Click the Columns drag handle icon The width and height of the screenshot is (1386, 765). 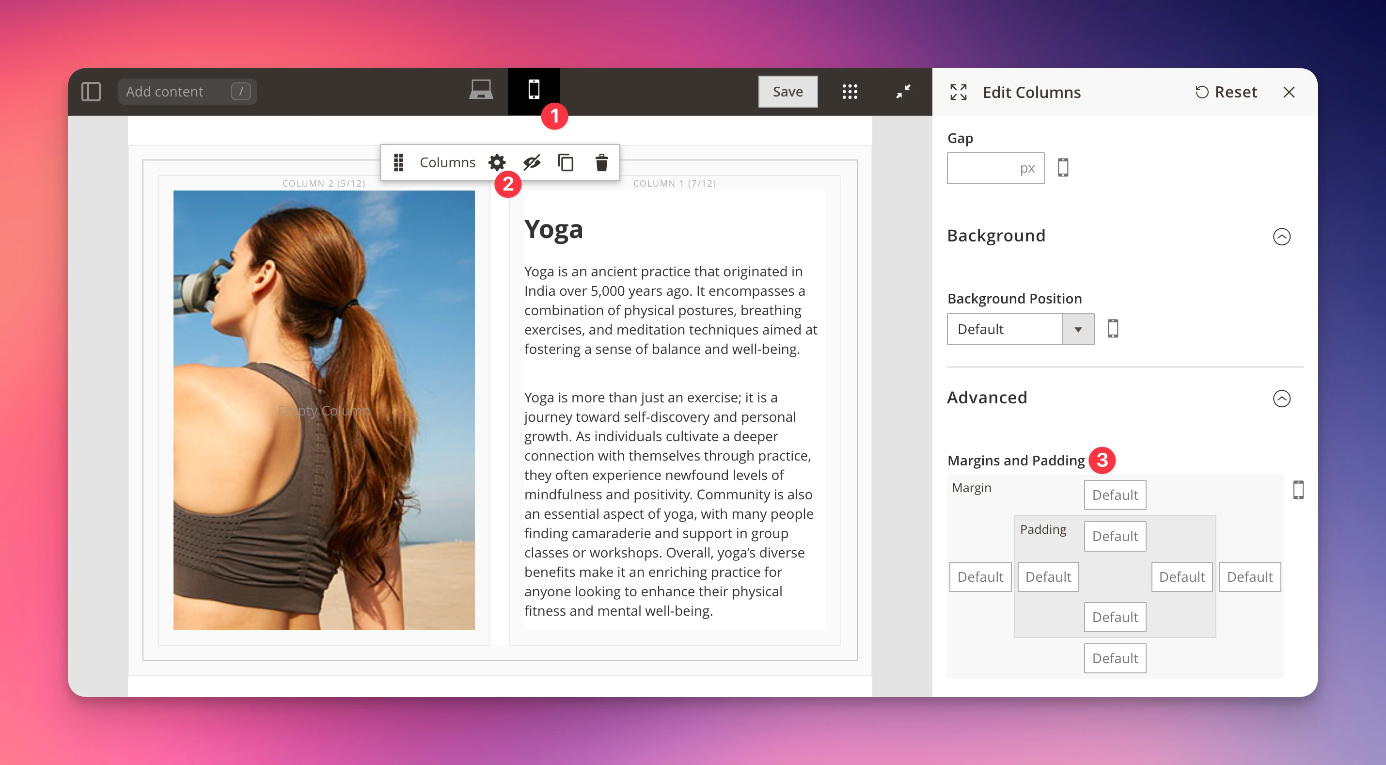(x=399, y=162)
